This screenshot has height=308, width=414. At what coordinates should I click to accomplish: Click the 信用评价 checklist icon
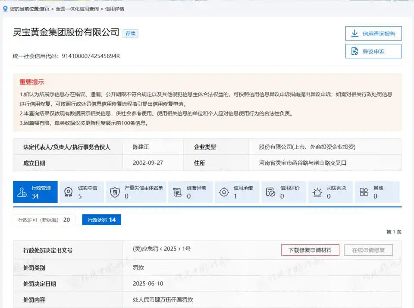tap(270, 192)
